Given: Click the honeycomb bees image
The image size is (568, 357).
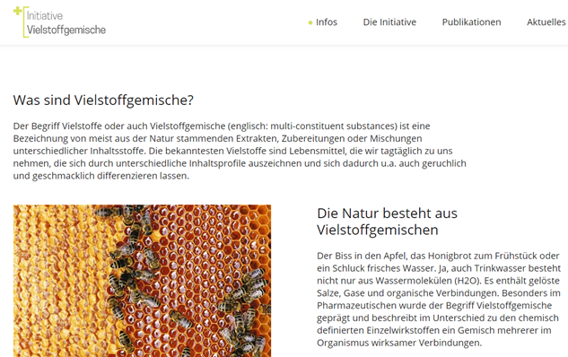Looking at the screenshot, I should click(142, 281).
